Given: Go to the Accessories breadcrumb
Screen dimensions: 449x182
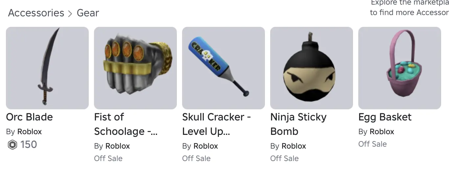Looking at the screenshot, I should [x=36, y=13].
